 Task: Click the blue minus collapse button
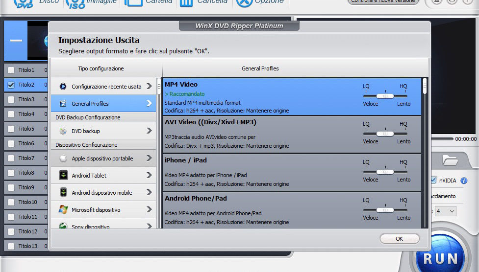(16, 41)
